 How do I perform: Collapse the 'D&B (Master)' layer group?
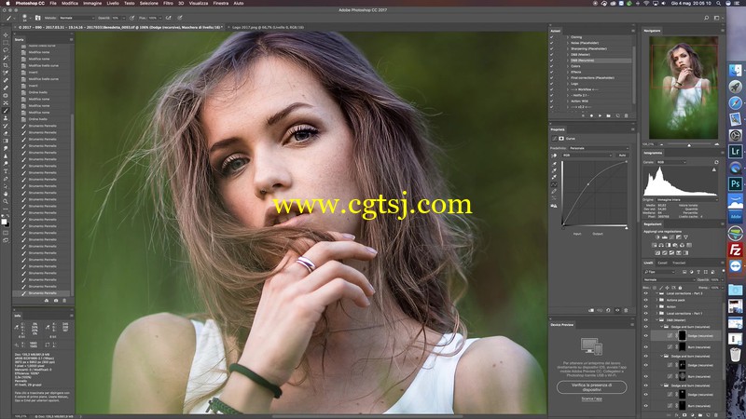tap(656, 320)
